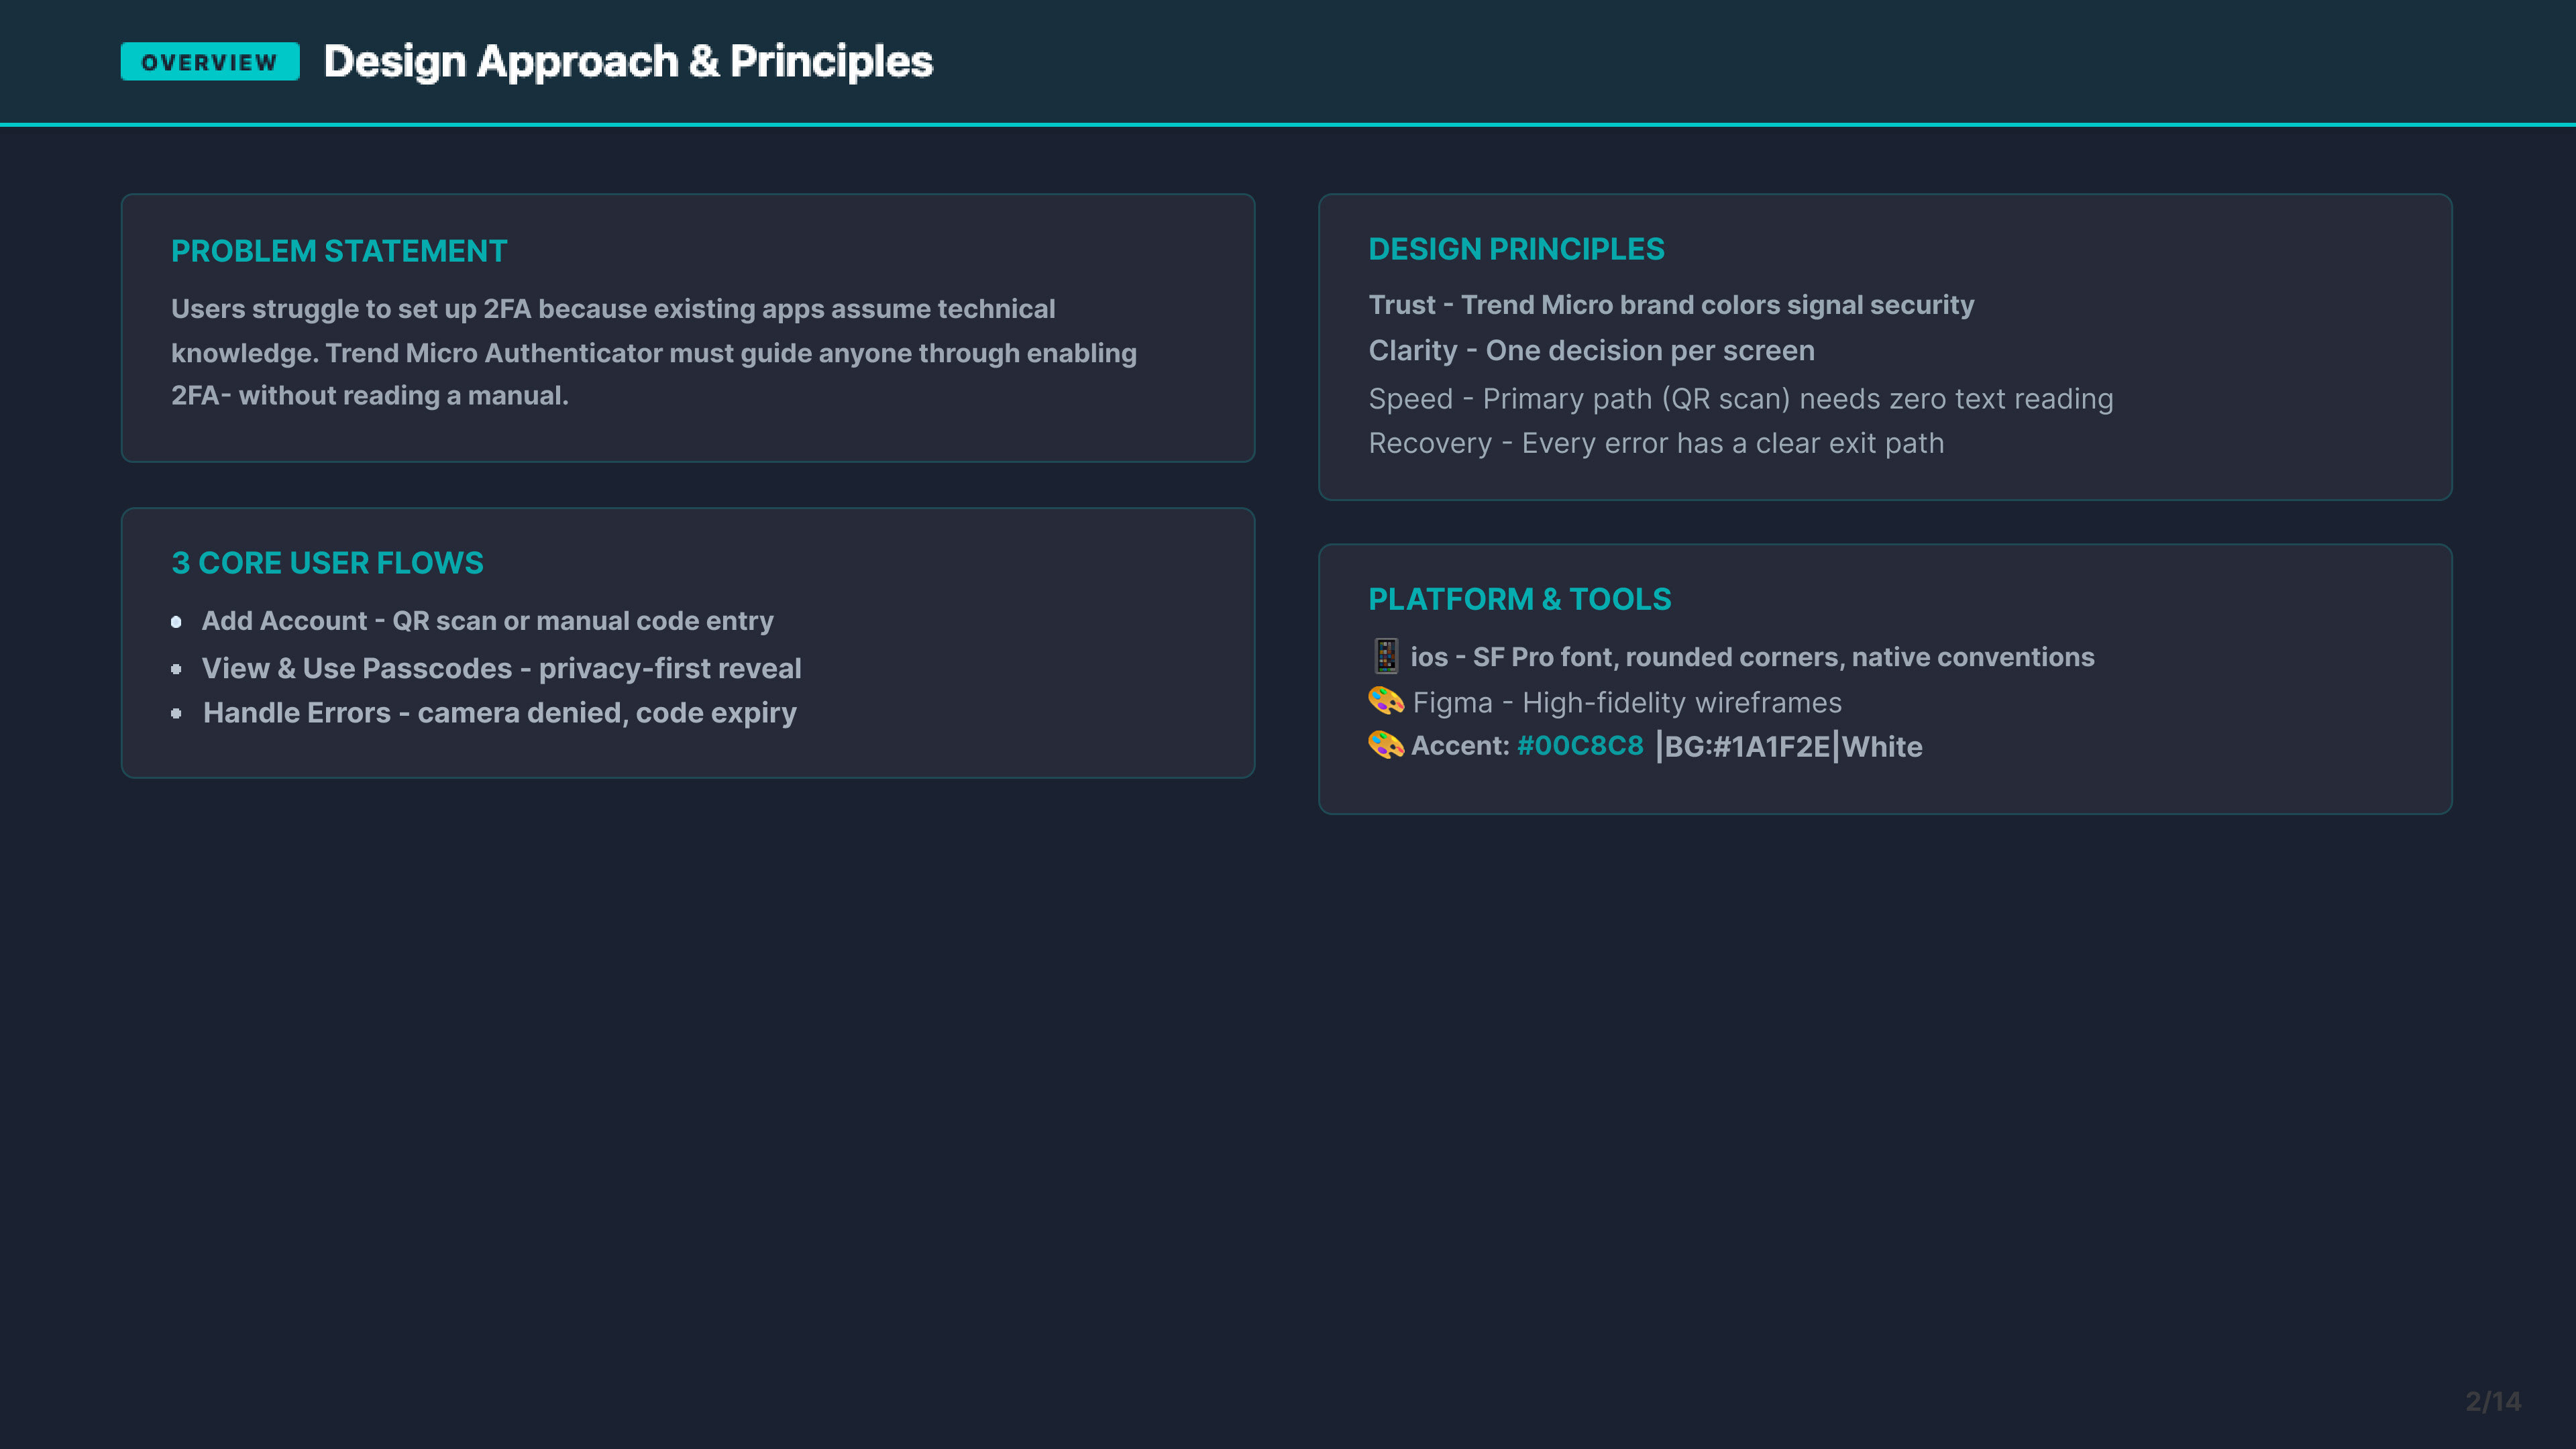
Task: Click the Speed principle line
Action: 1740,399
